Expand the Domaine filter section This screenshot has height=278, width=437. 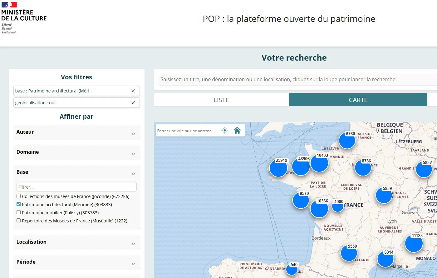coord(76,152)
